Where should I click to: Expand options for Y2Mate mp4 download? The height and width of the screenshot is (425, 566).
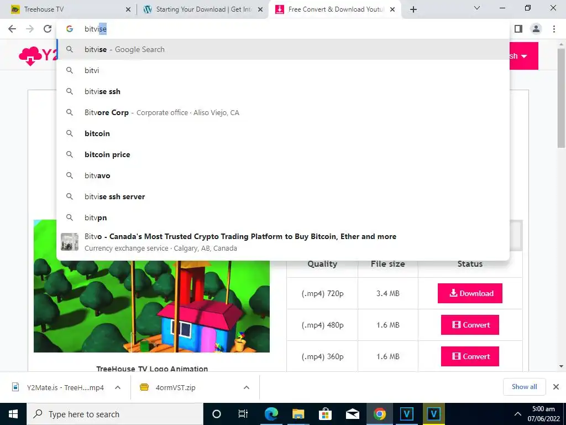(x=117, y=387)
